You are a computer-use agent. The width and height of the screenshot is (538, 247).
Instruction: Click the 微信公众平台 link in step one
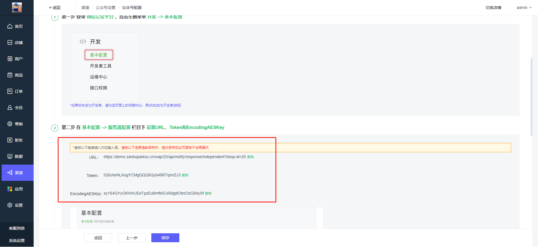(x=100, y=17)
